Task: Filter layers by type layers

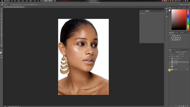Action: coord(180,52)
